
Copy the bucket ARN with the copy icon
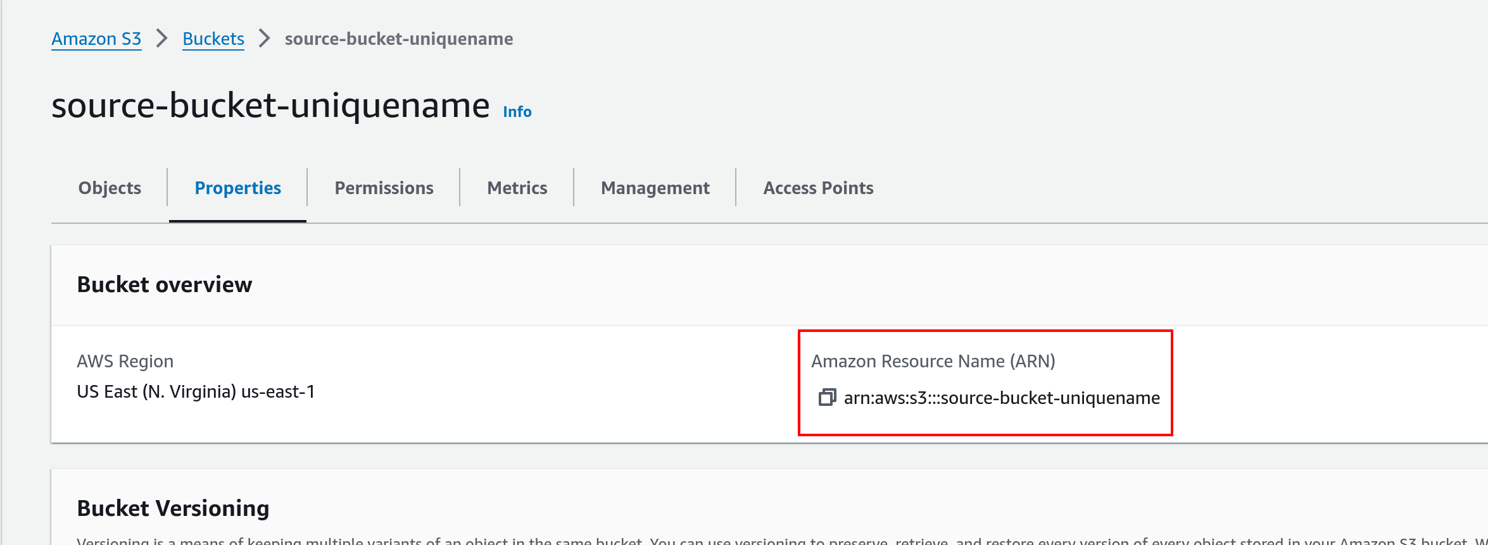click(x=827, y=398)
